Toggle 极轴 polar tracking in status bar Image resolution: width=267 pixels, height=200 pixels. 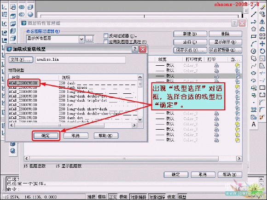123,197
